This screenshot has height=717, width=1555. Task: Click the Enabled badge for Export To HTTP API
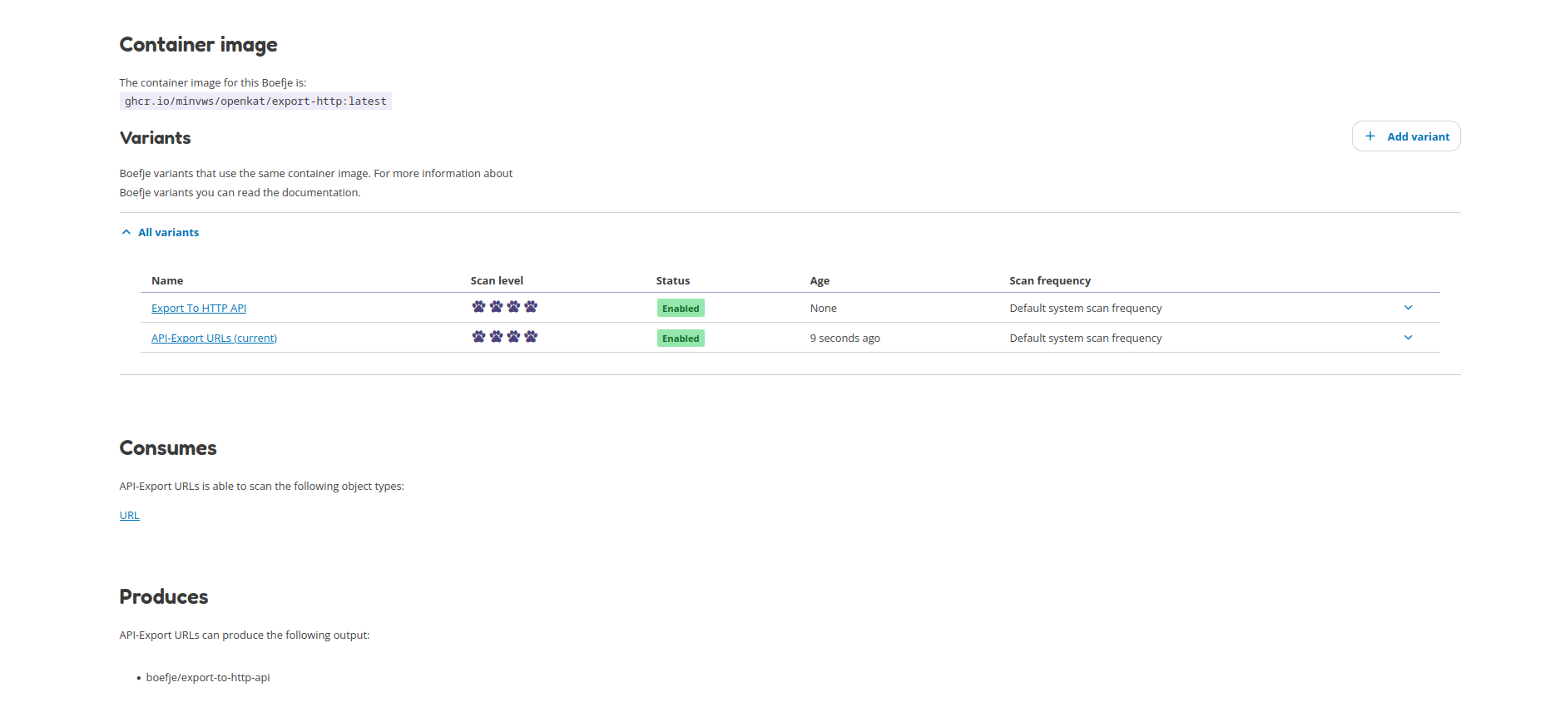pos(681,308)
